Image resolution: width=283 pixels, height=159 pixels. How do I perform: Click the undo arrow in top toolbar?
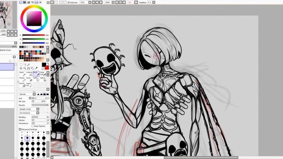point(52,2)
